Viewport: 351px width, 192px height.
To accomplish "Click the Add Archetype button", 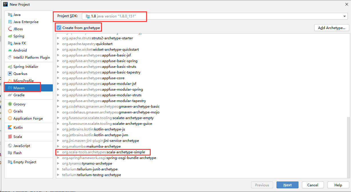I will (x=332, y=28).
